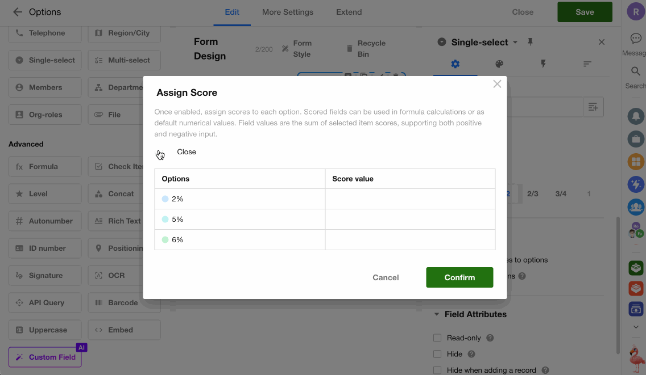Enable Hide when adding a record

click(x=437, y=370)
